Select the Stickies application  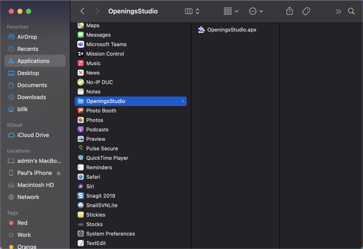131,215
